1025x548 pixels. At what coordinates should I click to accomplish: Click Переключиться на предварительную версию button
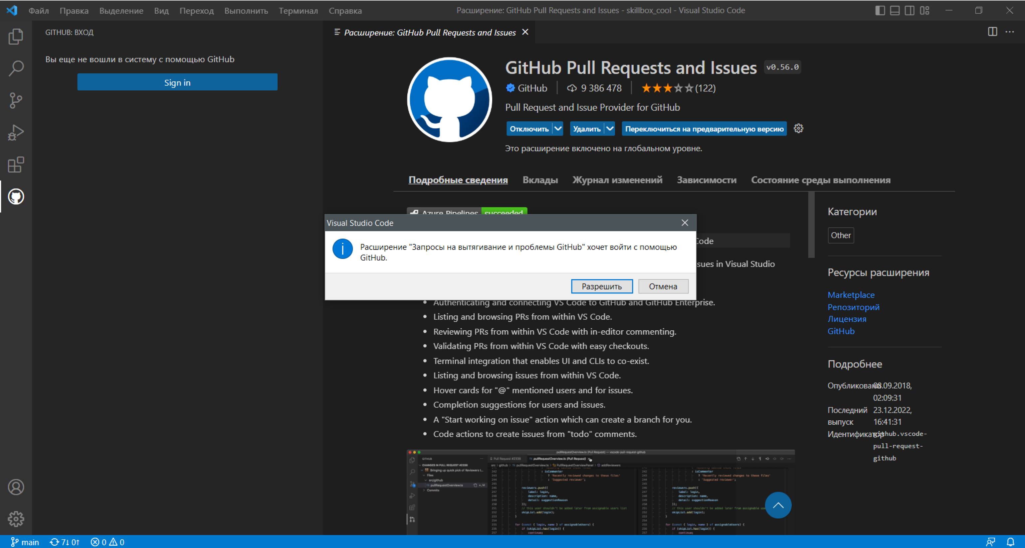(704, 128)
